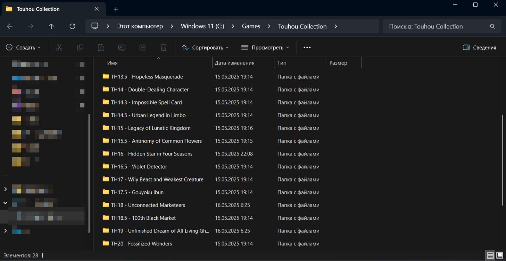Open the three-dot more options menu
This screenshot has height=261, width=506.
click(x=307, y=48)
